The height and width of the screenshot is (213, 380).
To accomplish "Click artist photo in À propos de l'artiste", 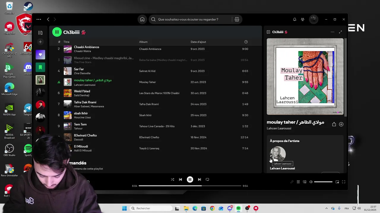I will pos(278,154).
